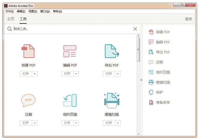Click the 注释 speech bubble icon
The width and height of the screenshot is (201, 140).
(28, 100)
